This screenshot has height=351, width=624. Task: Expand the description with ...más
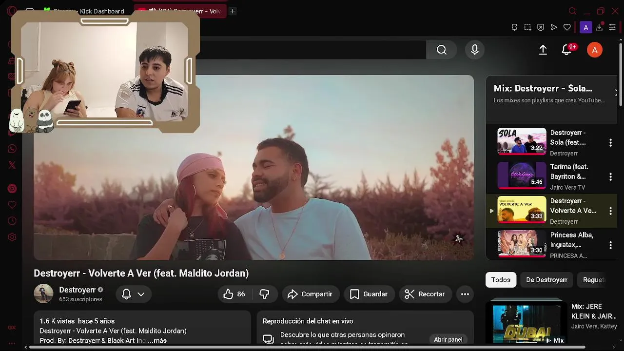[156, 340]
